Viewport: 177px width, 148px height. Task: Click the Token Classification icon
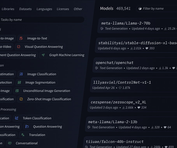(16, 118)
